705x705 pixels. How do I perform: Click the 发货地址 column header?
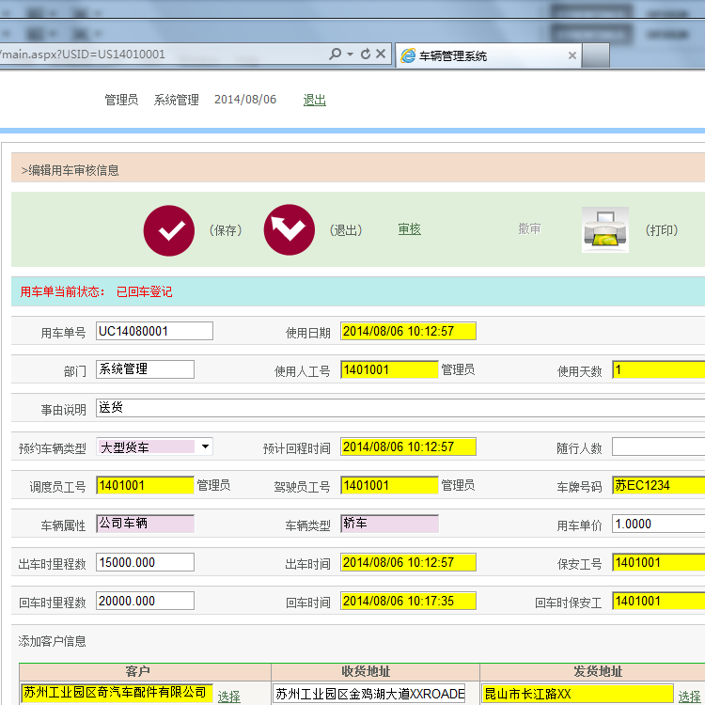pos(592,672)
